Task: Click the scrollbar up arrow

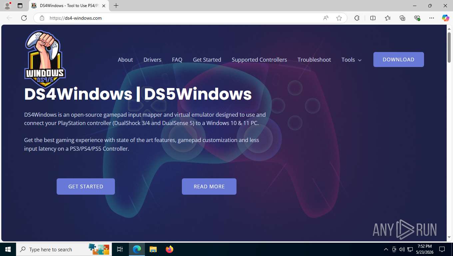Action: [449, 29]
